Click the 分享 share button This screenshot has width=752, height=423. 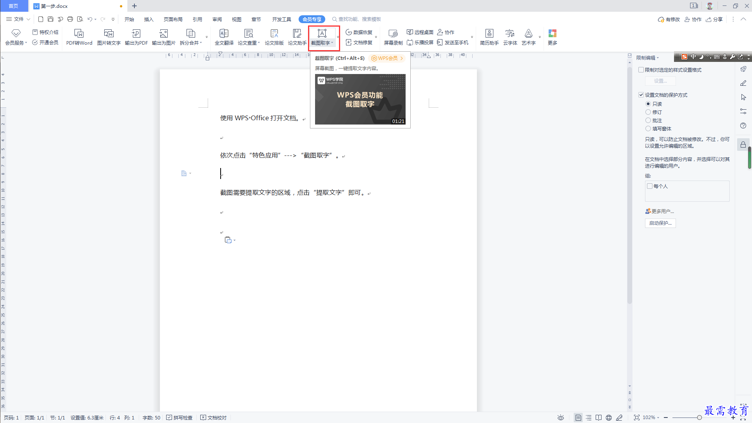[x=714, y=19]
